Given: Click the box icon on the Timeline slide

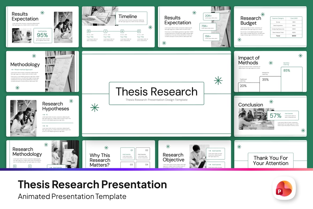Looking at the screenshot, I should pos(122,31).
